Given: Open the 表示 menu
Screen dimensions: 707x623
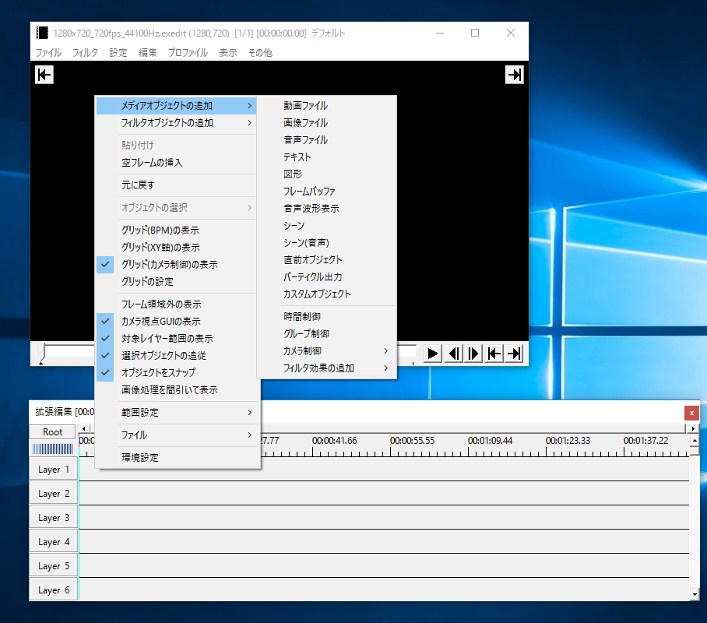Looking at the screenshot, I should [x=228, y=53].
